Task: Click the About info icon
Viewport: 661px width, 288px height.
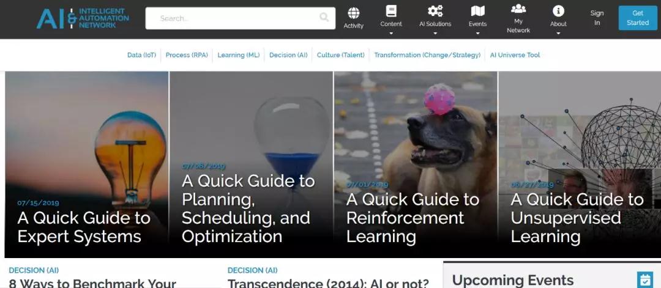Action: (x=558, y=11)
